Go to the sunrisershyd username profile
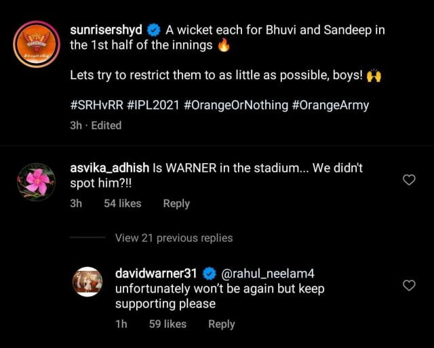 106,30
